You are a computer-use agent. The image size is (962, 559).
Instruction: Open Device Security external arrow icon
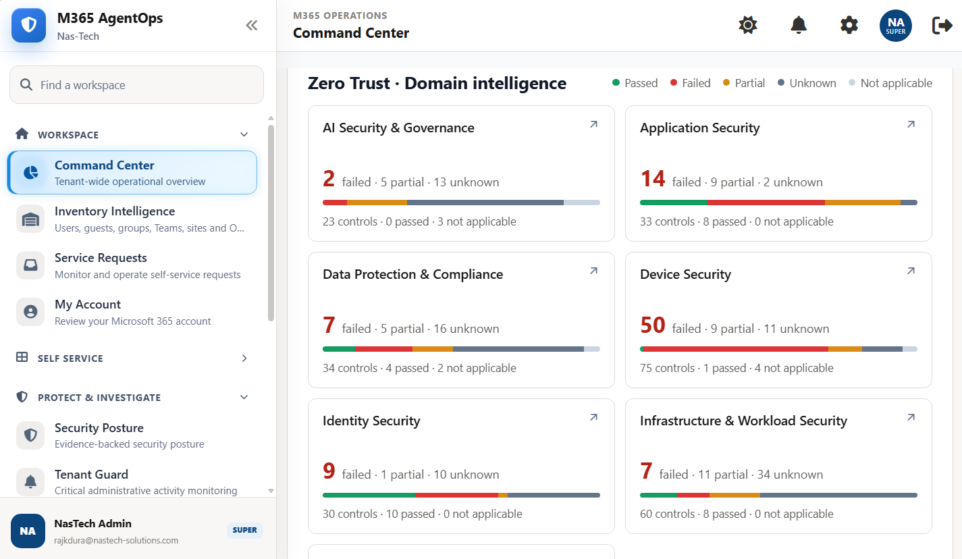click(x=911, y=271)
